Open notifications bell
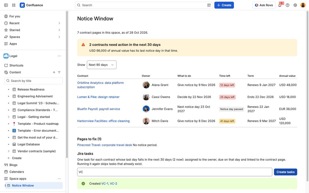309x193 pixels. coord(280,5)
